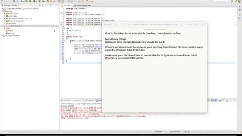Expand the JRE System Library node
This screenshot has height=136, width=242.
tap(5, 19)
